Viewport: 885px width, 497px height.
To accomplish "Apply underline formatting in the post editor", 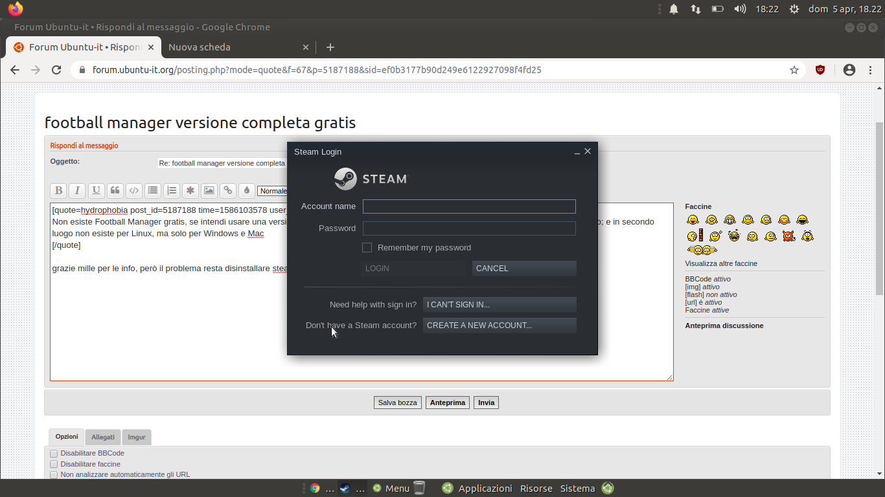I will point(96,190).
